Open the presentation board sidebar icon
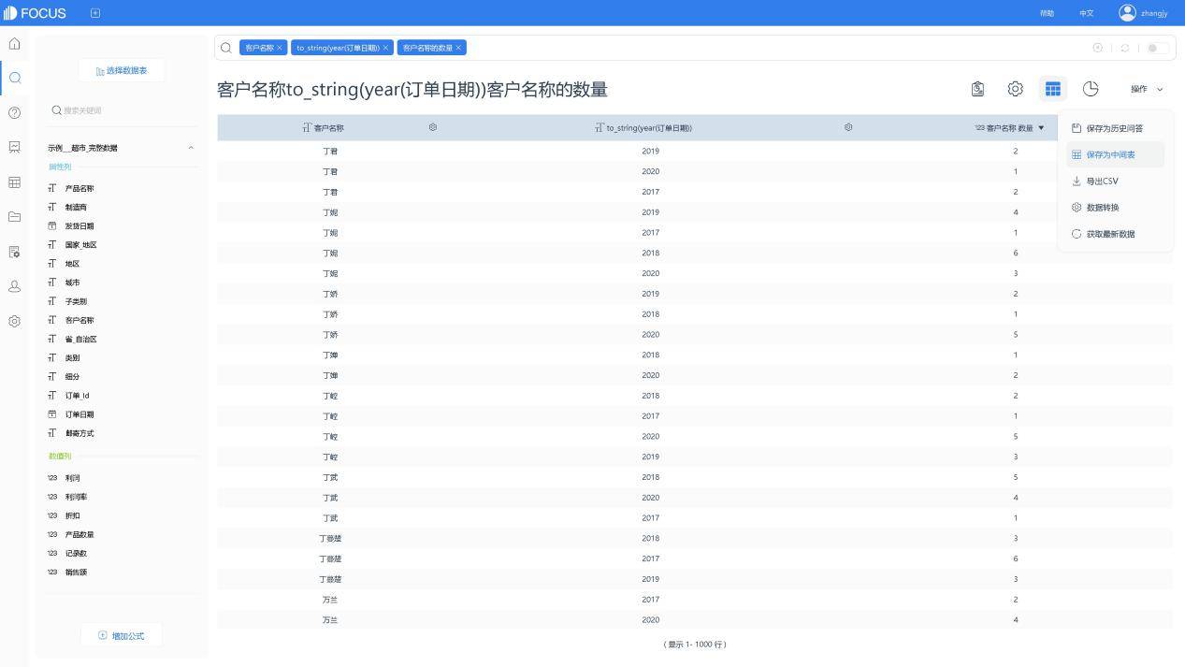The height and width of the screenshot is (667, 1185). pos(14,147)
